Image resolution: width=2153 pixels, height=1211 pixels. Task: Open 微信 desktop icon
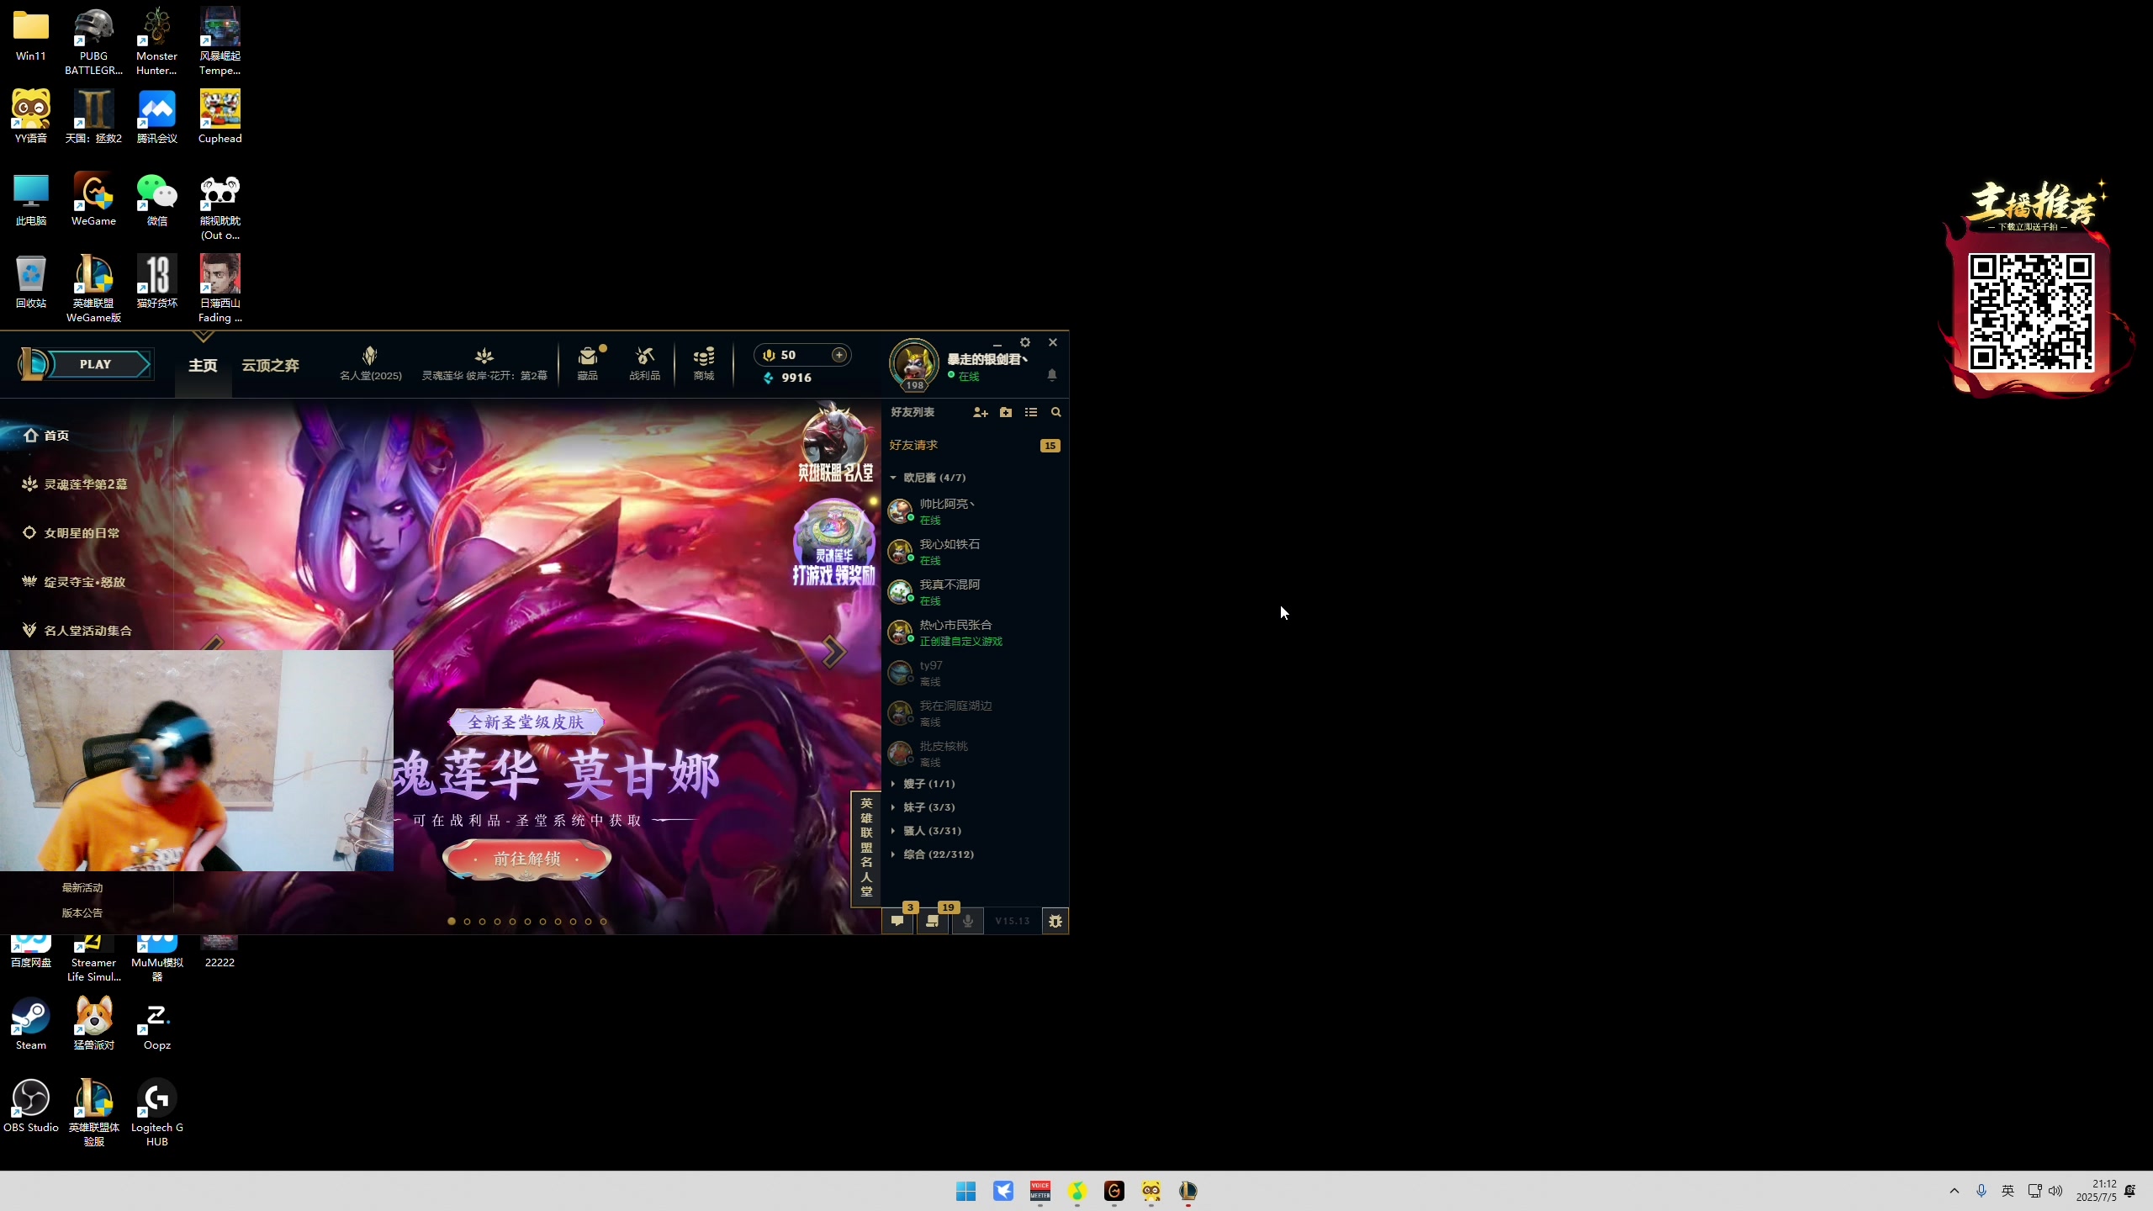pyautogui.click(x=156, y=200)
